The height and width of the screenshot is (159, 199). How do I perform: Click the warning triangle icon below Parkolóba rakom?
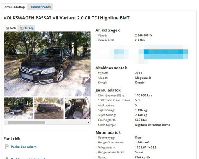7,158
